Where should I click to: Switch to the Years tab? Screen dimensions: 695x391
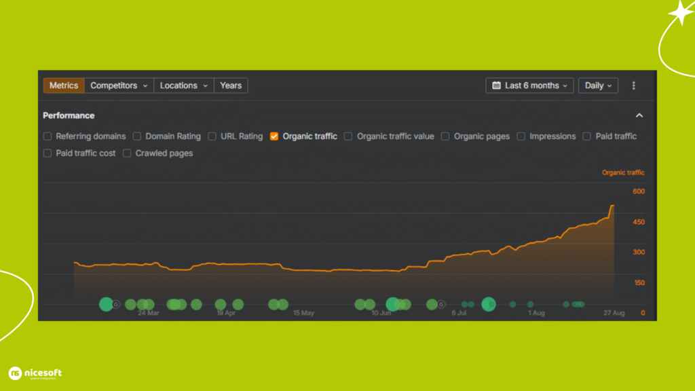[231, 86]
